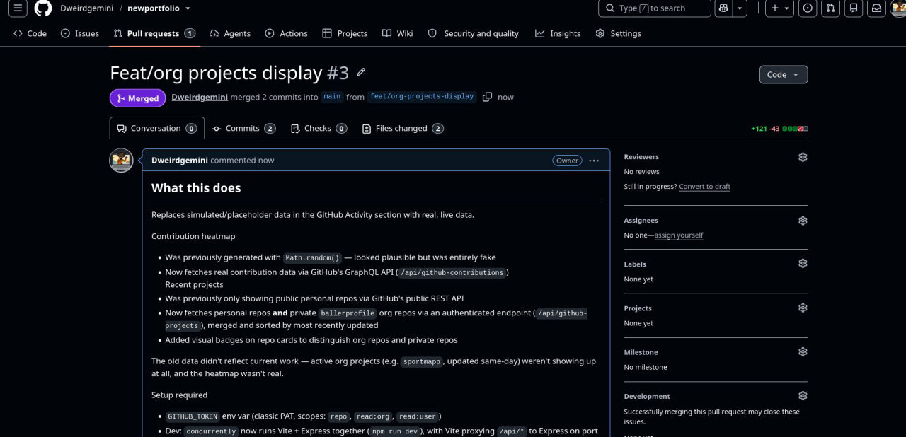Click the GITHUB_TOKEN code snippet

coord(193,416)
